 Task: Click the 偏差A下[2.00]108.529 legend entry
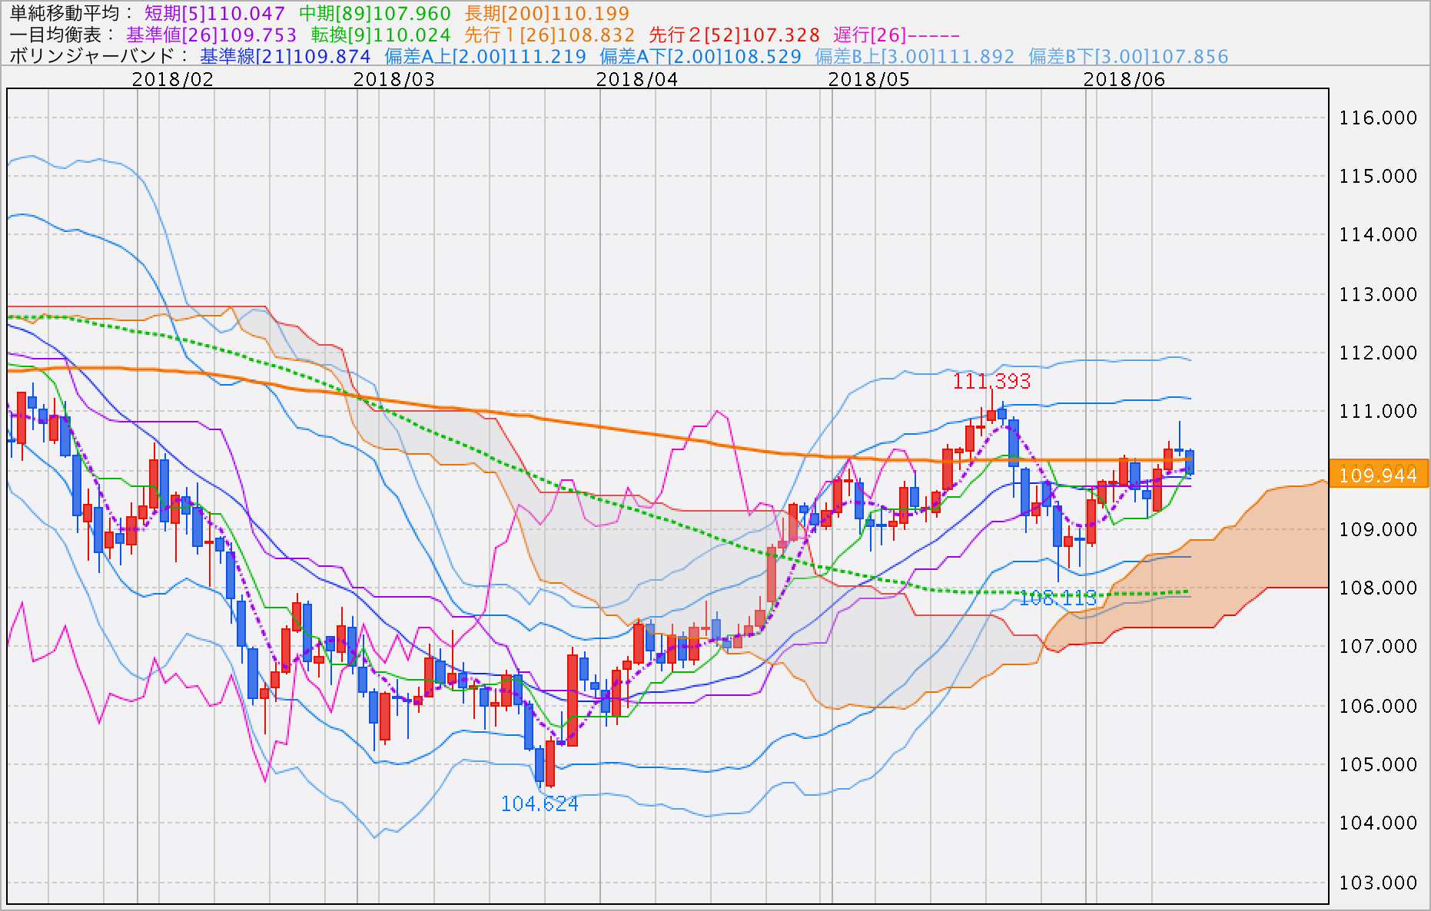[x=700, y=56]
